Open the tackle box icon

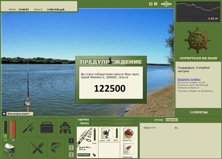coord(47,127)
